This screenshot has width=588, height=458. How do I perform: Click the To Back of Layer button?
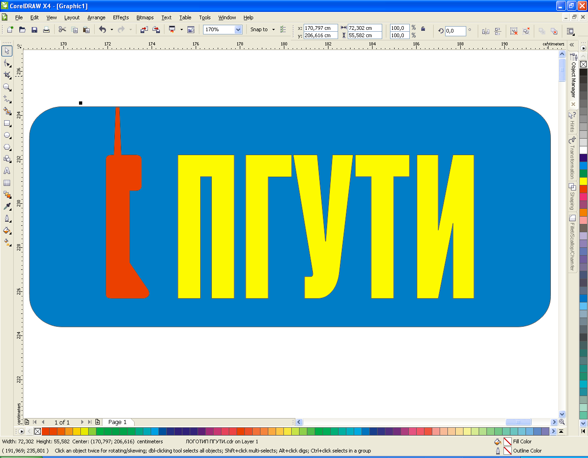tap(554, 31)
